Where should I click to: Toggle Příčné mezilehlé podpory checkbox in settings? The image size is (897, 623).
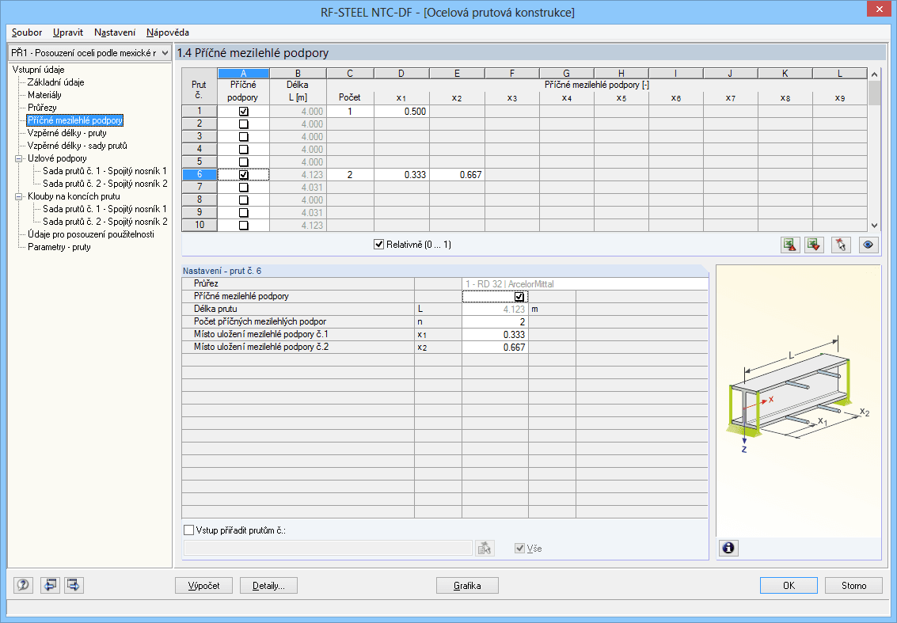pos(519,296)
